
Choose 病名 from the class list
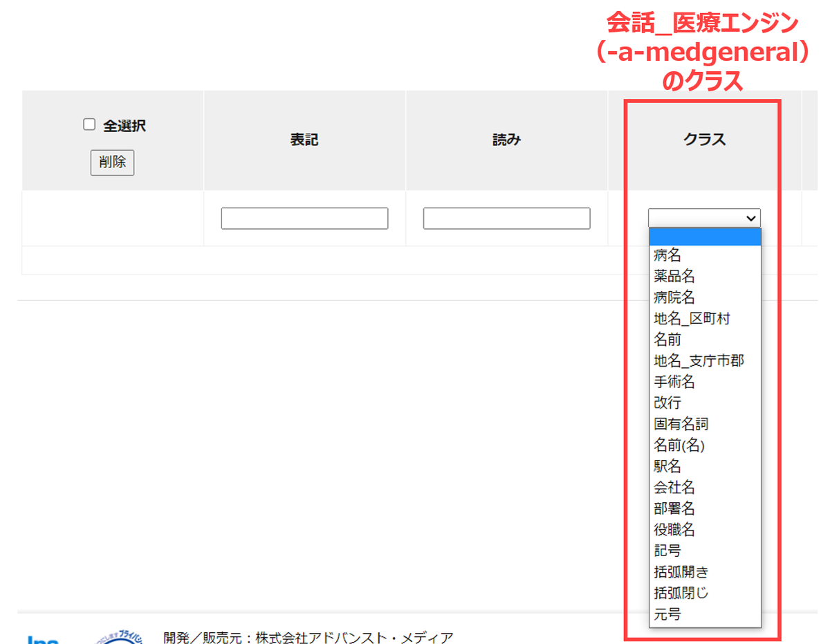point(705,255)
